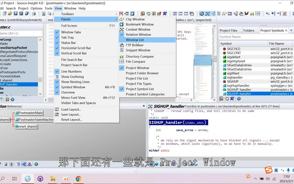Viewport: 294px width, 184px height.
Task: Click the taskbar volume speaker icon
Action: click(x=268, y=179)
